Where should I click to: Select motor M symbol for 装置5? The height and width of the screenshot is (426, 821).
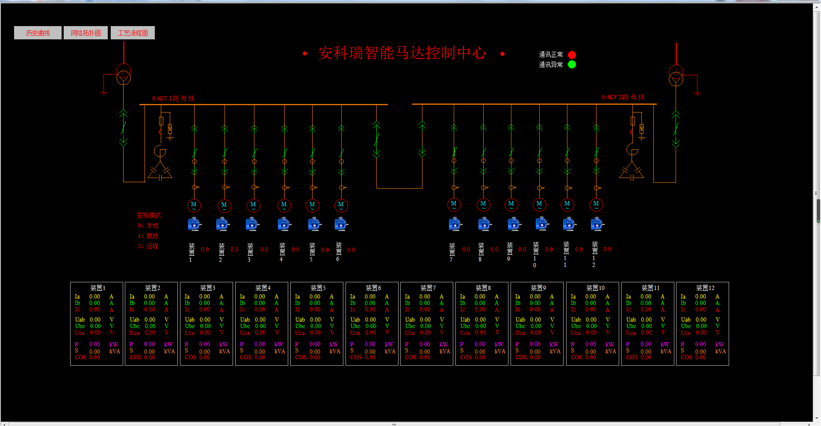(x=313, y=205)
